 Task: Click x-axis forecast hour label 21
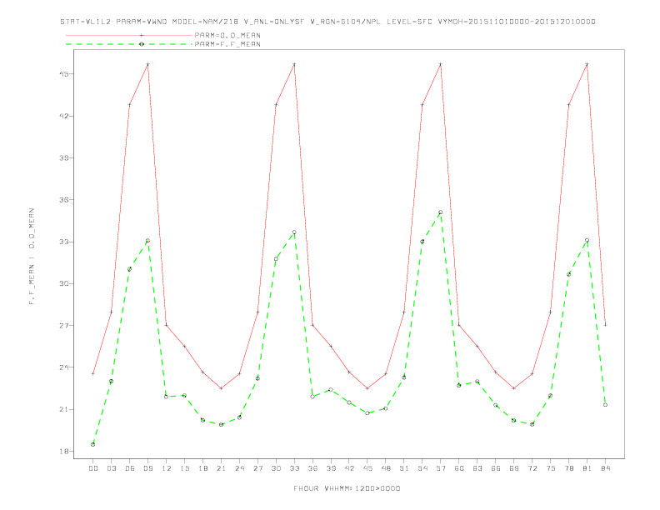(x=221, y=468)
